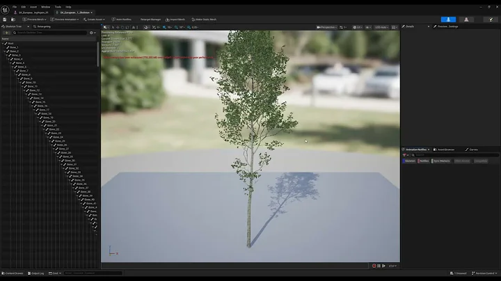Image resolution: width=501 pixels, height=281 pixels.
Task: Click the Skeleton Tree vertical scrollbar
Action: pos(98,54)
